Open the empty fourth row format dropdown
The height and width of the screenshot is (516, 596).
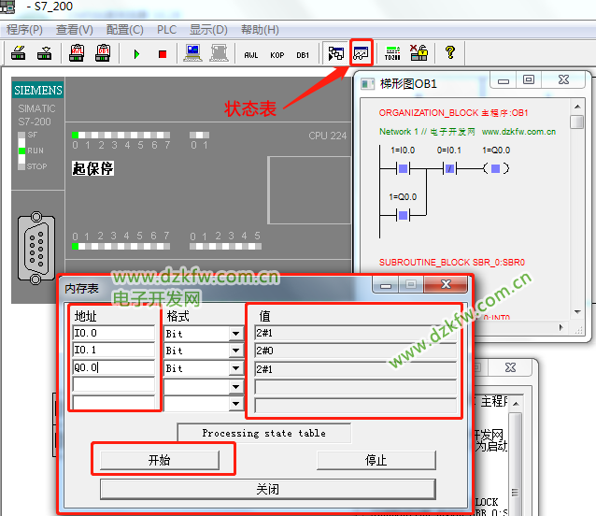235,387
